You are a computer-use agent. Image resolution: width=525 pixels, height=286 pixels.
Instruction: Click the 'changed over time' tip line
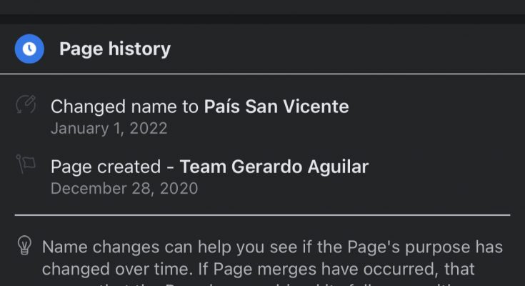[258, 270]
